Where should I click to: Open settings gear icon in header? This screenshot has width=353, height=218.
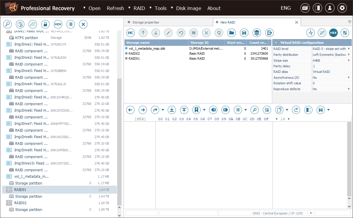pos(342,8)
